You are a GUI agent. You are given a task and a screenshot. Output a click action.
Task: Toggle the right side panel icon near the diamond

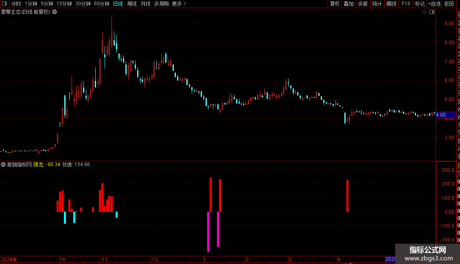click(x=432, y=12)
